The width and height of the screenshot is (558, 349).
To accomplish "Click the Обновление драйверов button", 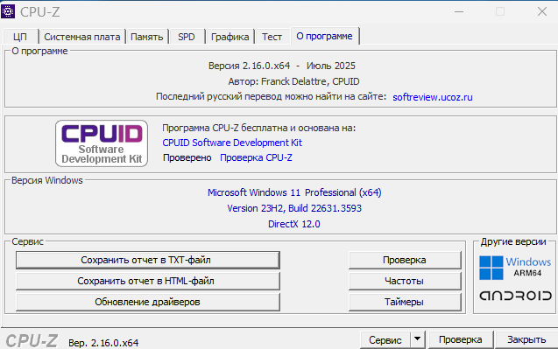I will click(x=148, y=302).
